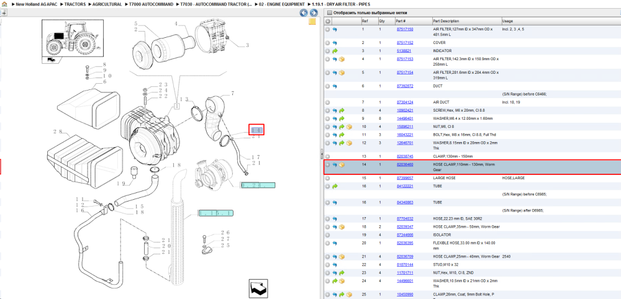Add AIR DUCT row via plus icon
Viewport: 621px width, 299px height.
327,102
